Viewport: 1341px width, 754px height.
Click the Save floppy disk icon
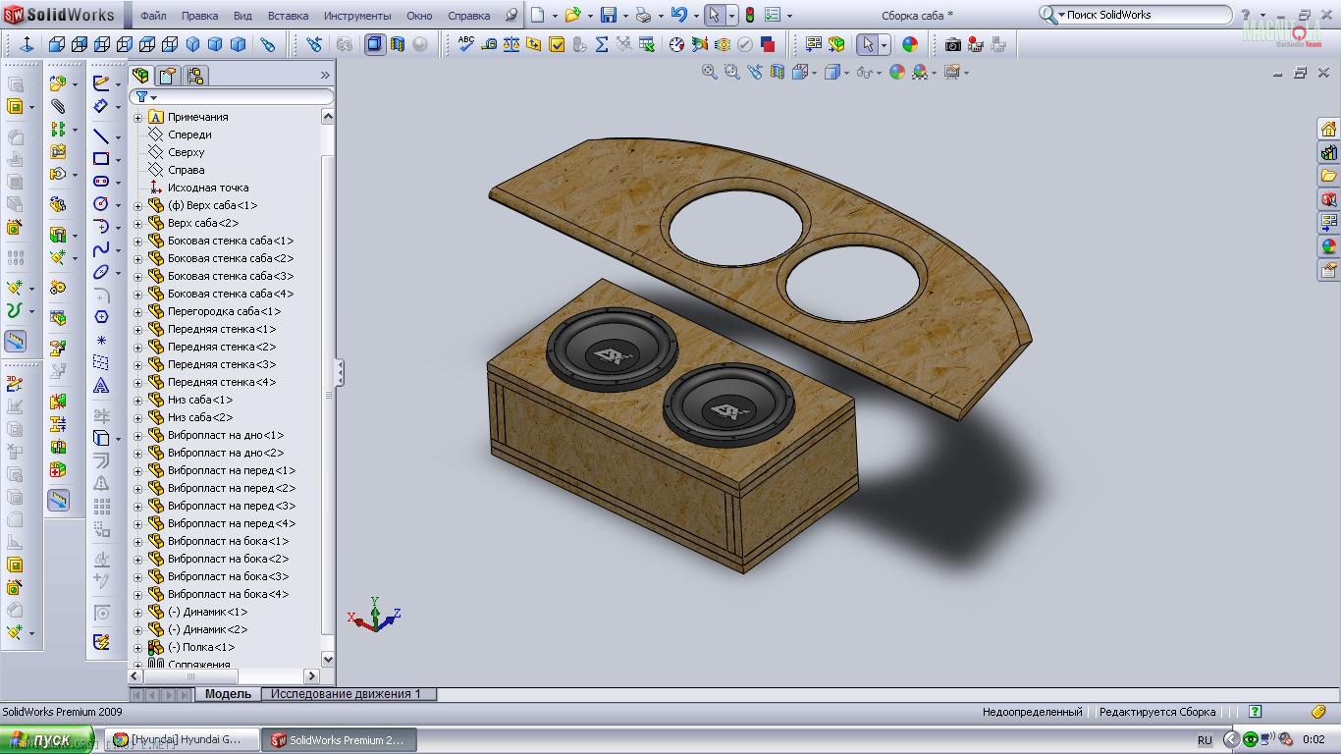[609, 16]
